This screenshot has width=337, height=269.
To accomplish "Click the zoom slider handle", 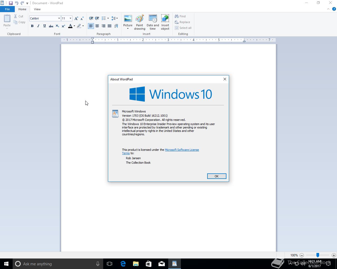I will pyautogui.click(x=318, y=255).
